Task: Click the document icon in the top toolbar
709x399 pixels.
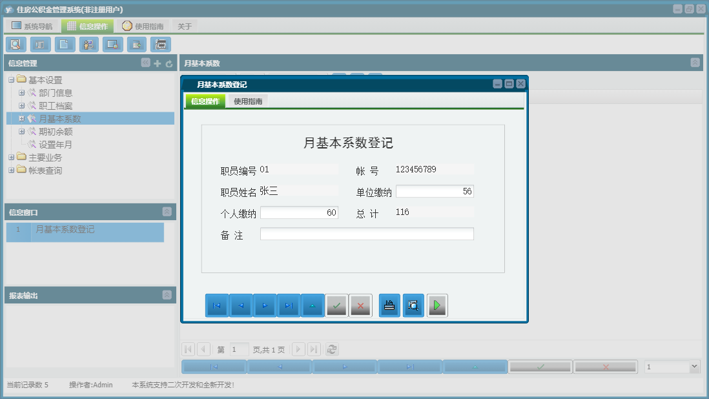Action: [x=63, y=45]
